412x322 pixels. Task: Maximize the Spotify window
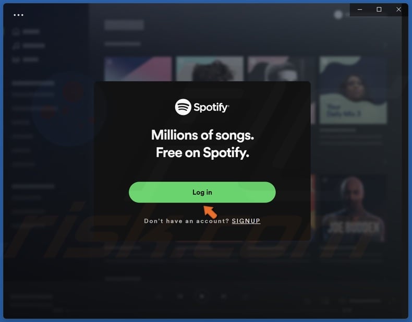tap(379, 9)
